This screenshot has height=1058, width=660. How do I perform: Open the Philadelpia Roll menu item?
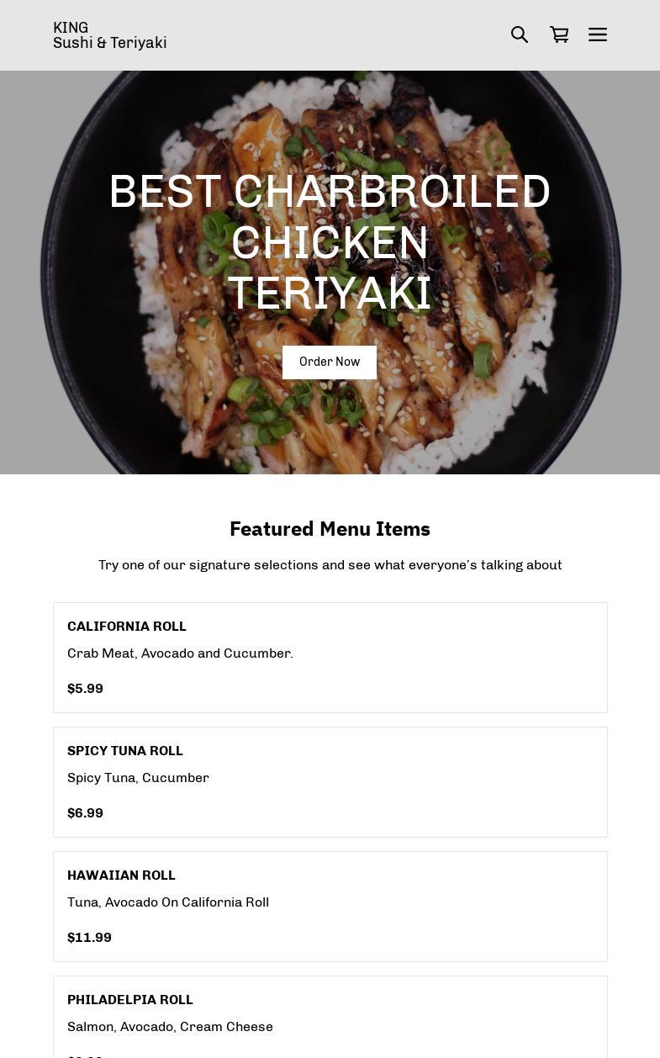pyautogui.click(x=330, y=1017)
